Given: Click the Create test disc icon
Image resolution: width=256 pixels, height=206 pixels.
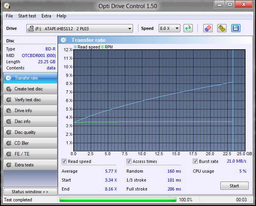Looking at the screenshot, I should click(x=9, y=89).
